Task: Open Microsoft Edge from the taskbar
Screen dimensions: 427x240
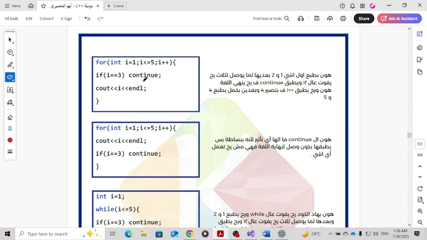Action: tap(128, 234)
